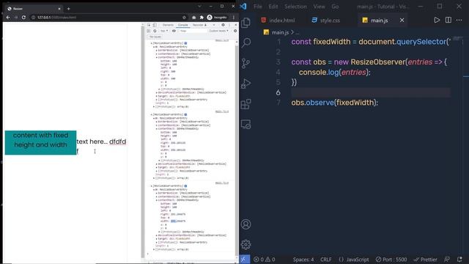Screen dimensions: 469x264
Task: Open the Accounts menu in VS Code
Action: pos(246,224)
